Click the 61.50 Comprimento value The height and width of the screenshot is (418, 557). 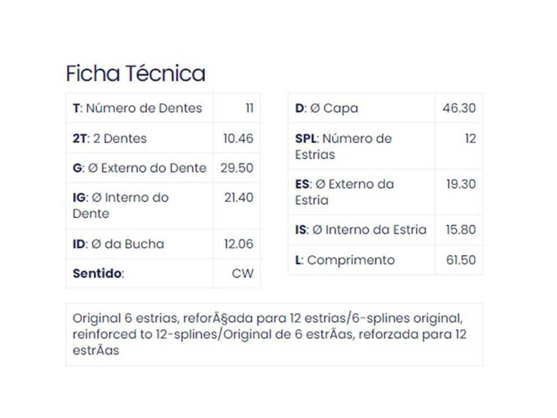pyautogui.click(x=461, y=260)
